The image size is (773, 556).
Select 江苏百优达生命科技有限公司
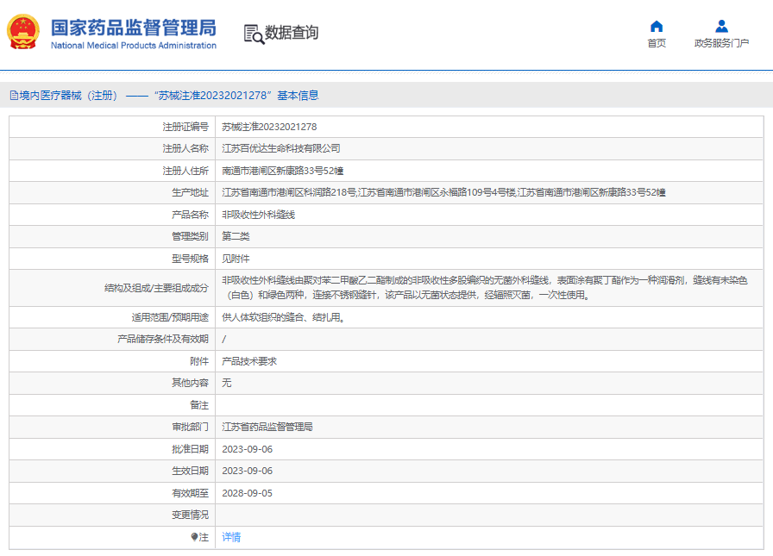point(281,149)
